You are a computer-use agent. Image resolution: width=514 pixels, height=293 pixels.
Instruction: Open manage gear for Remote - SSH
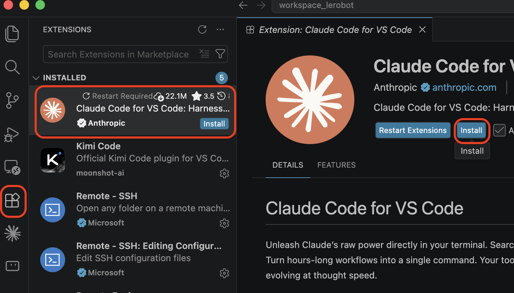click(224, 223)
